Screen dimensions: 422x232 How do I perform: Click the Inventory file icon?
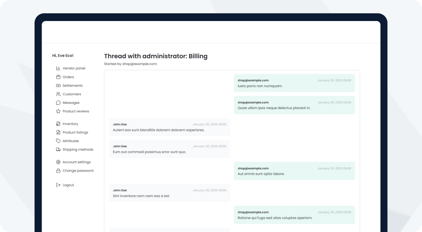(x=58, y=124)
